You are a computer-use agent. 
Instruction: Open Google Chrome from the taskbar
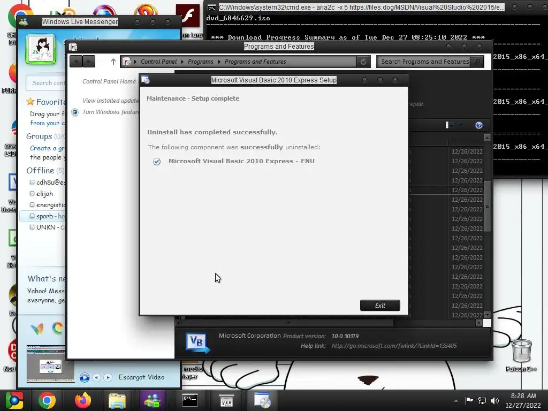47,400
